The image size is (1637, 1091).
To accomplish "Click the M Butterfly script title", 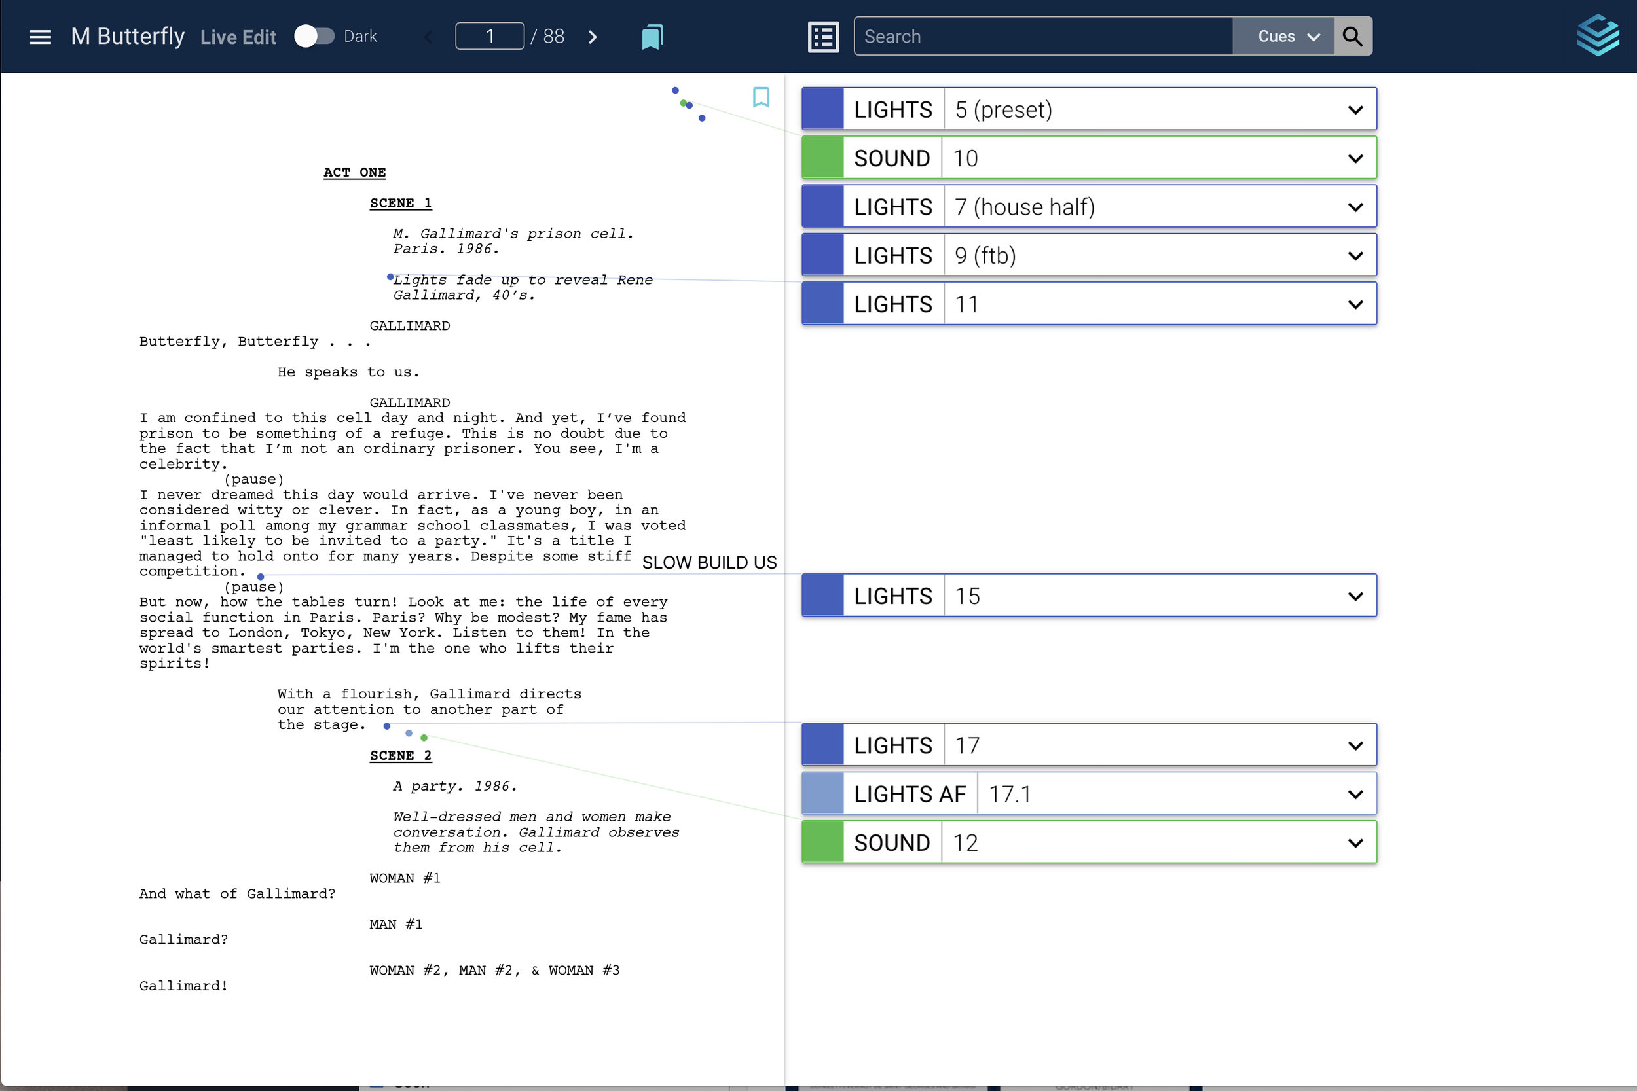I will click(x=128, y=36).
